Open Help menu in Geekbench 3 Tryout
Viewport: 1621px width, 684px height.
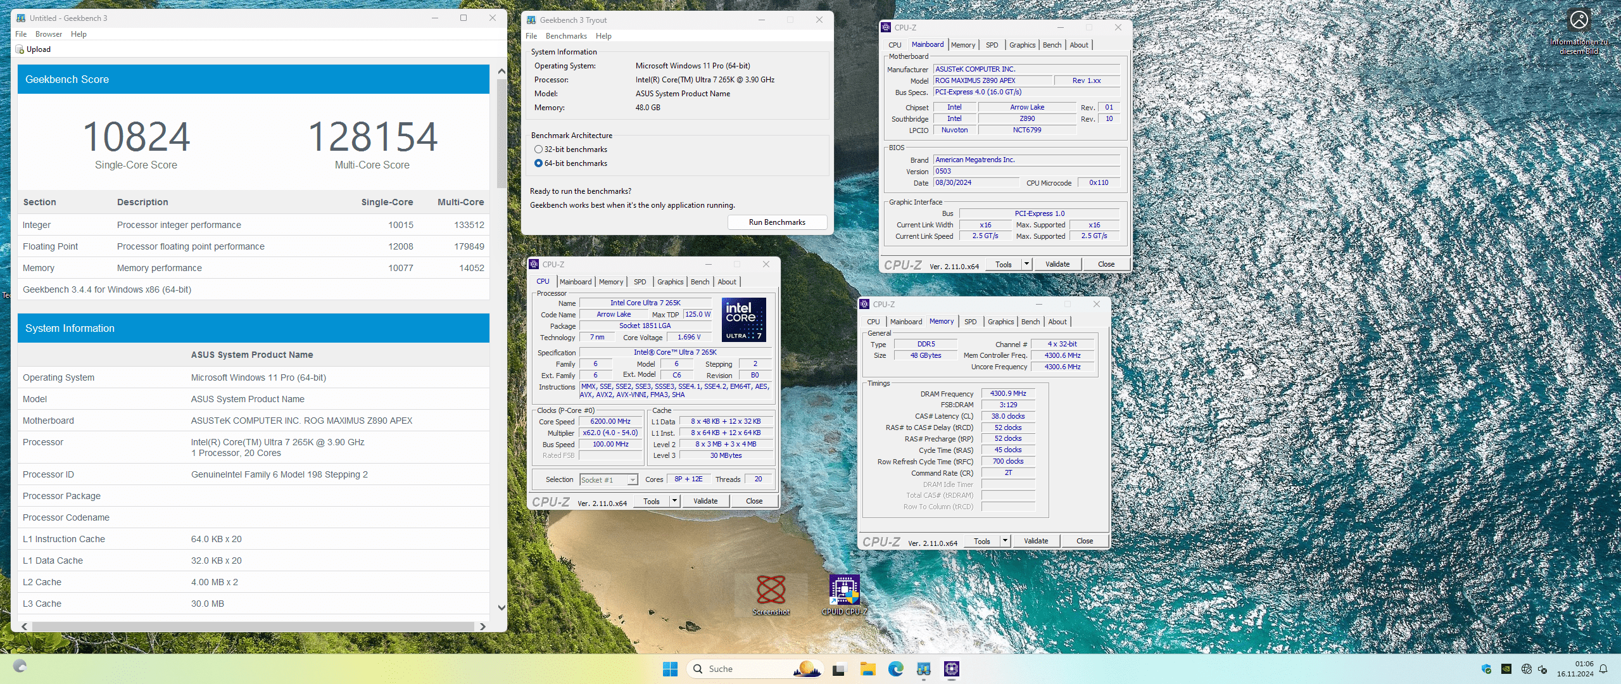click(x=603, y=36)
